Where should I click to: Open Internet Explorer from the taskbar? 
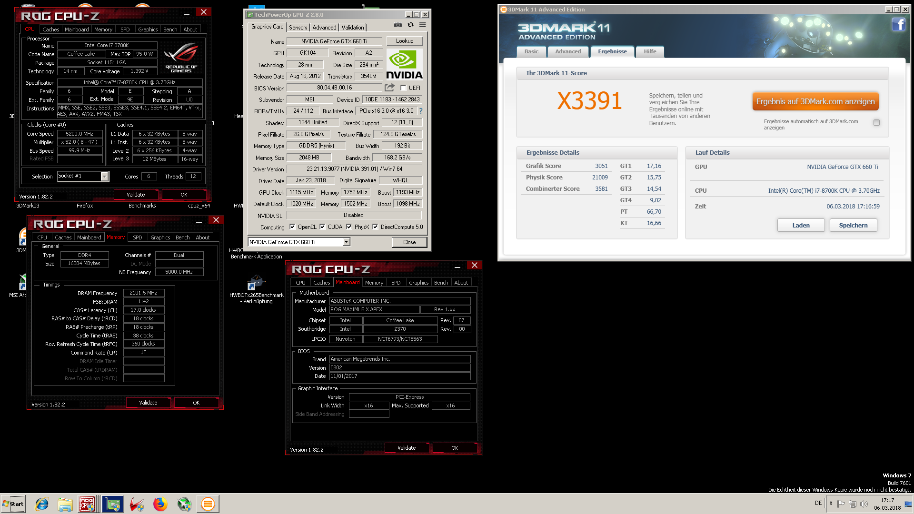coord(42,504)
